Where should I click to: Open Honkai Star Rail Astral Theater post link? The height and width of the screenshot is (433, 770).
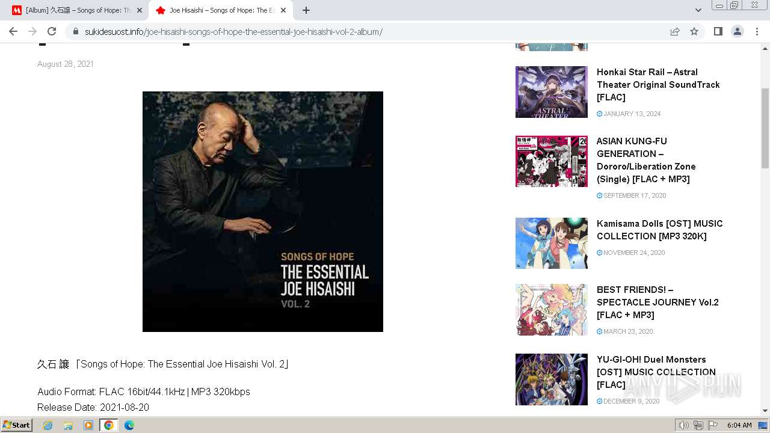658,85
